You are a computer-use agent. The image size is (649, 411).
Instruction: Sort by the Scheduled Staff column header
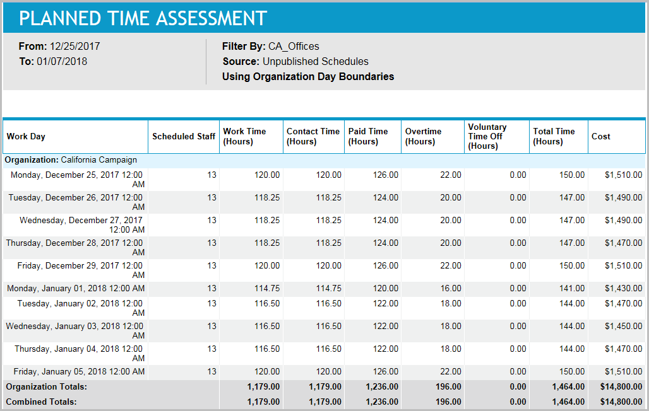click(184, 136)
